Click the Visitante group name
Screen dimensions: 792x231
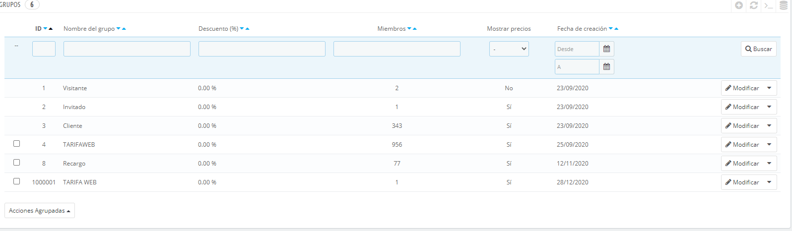[75, 88]
